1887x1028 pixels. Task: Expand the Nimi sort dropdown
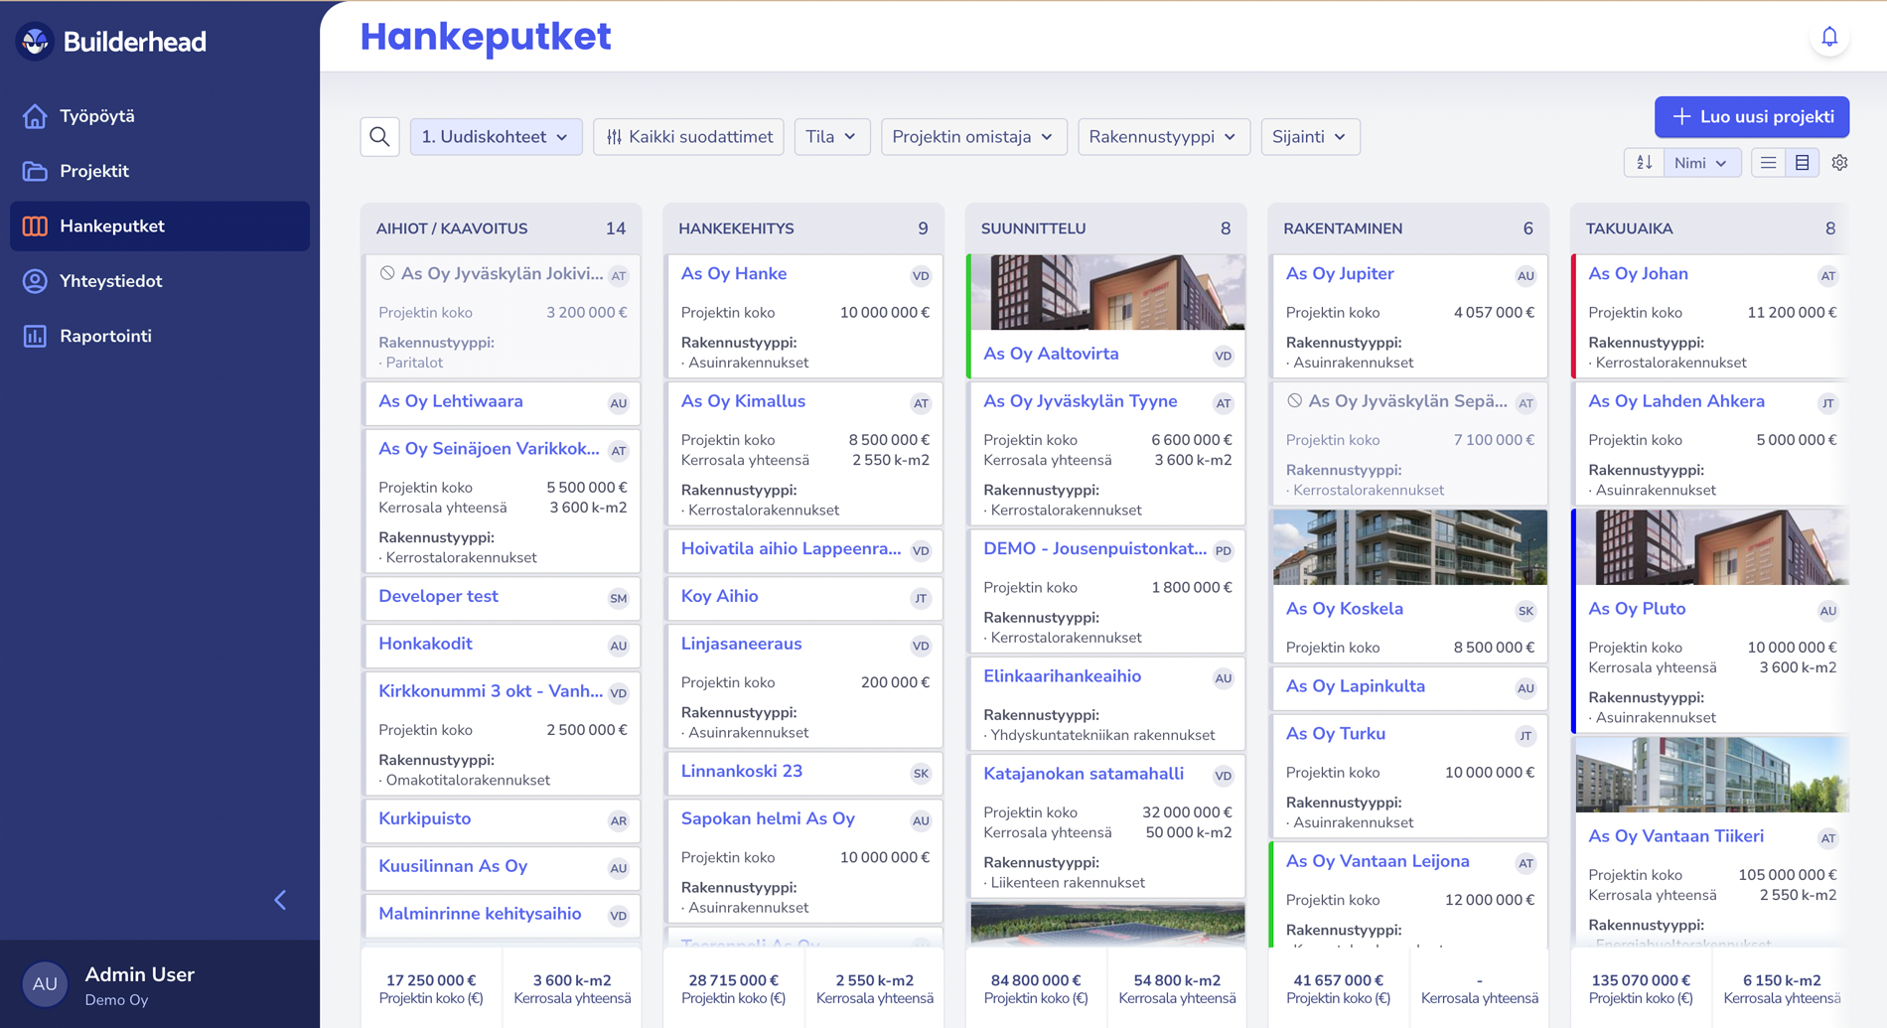(1700, 163)
